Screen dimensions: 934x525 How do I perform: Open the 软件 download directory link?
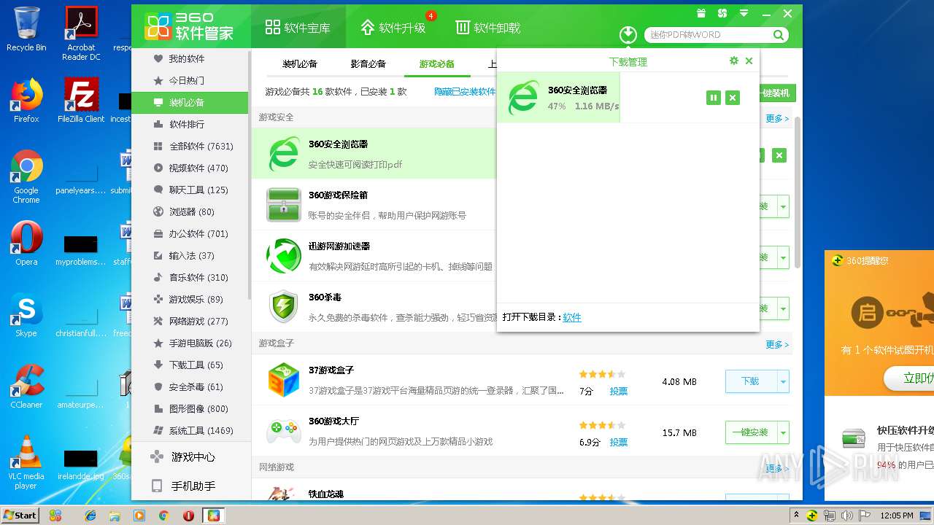pyautogui.click(x=572, y=317)
